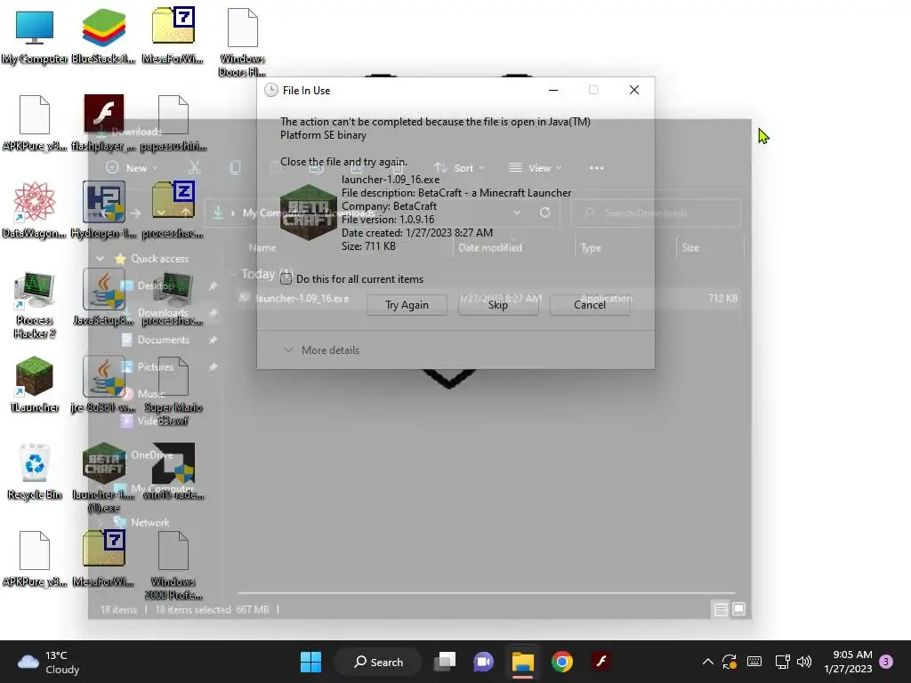
Task: Open Flash Player taskbar icon
Action: coord(601,662)
